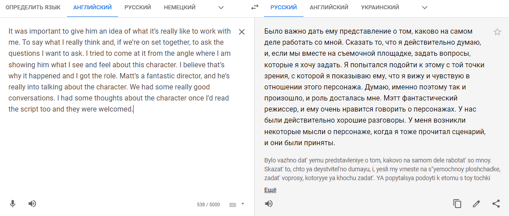Click the 538 / 5000 character counter

point(209,204)
